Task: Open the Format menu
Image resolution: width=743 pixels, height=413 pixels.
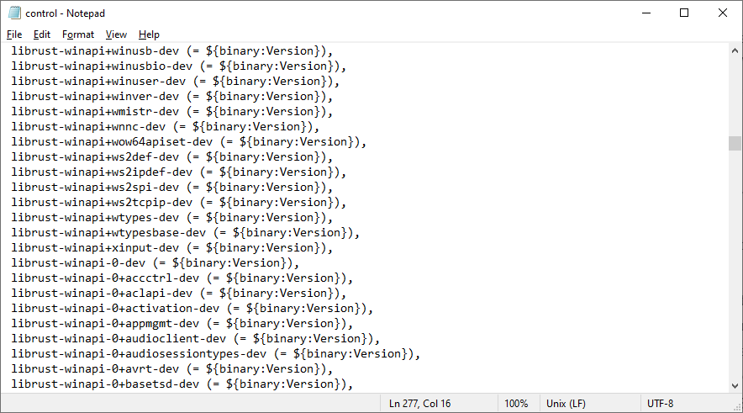Action: point(78,34)
